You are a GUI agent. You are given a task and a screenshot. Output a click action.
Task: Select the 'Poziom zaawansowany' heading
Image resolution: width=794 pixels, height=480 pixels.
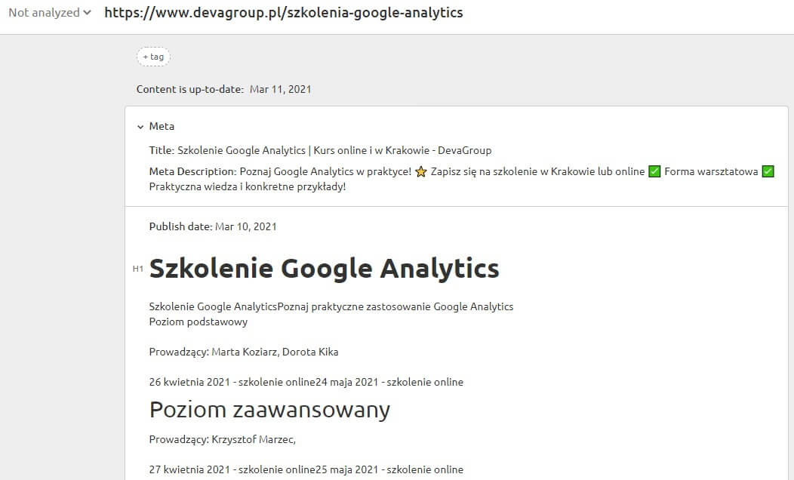click(269, 409)
